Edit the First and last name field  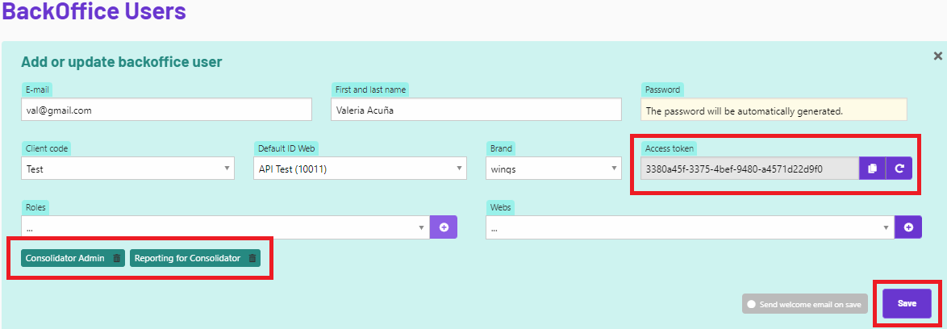(x=477, y=110)
